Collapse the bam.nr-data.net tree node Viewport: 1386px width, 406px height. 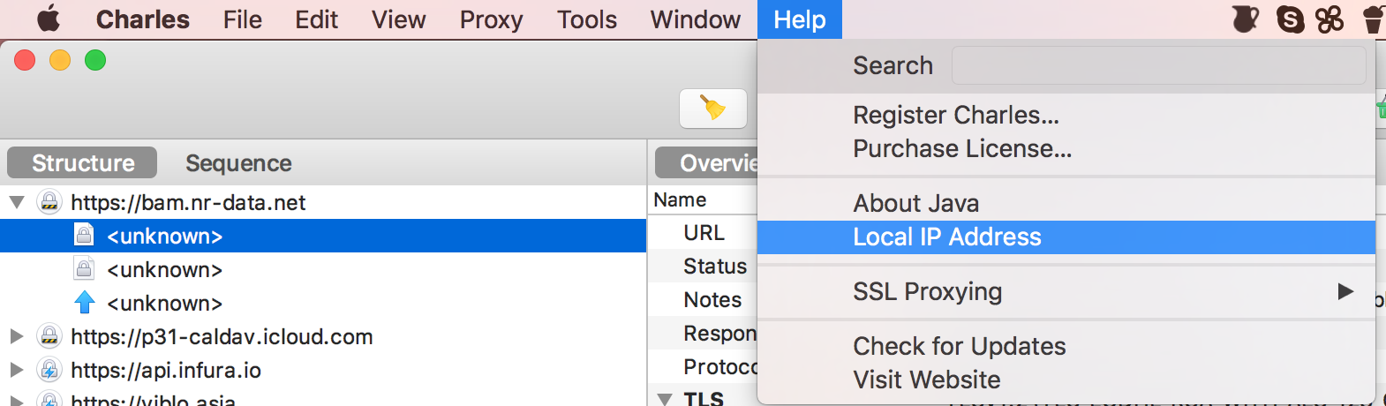(16, 202)
